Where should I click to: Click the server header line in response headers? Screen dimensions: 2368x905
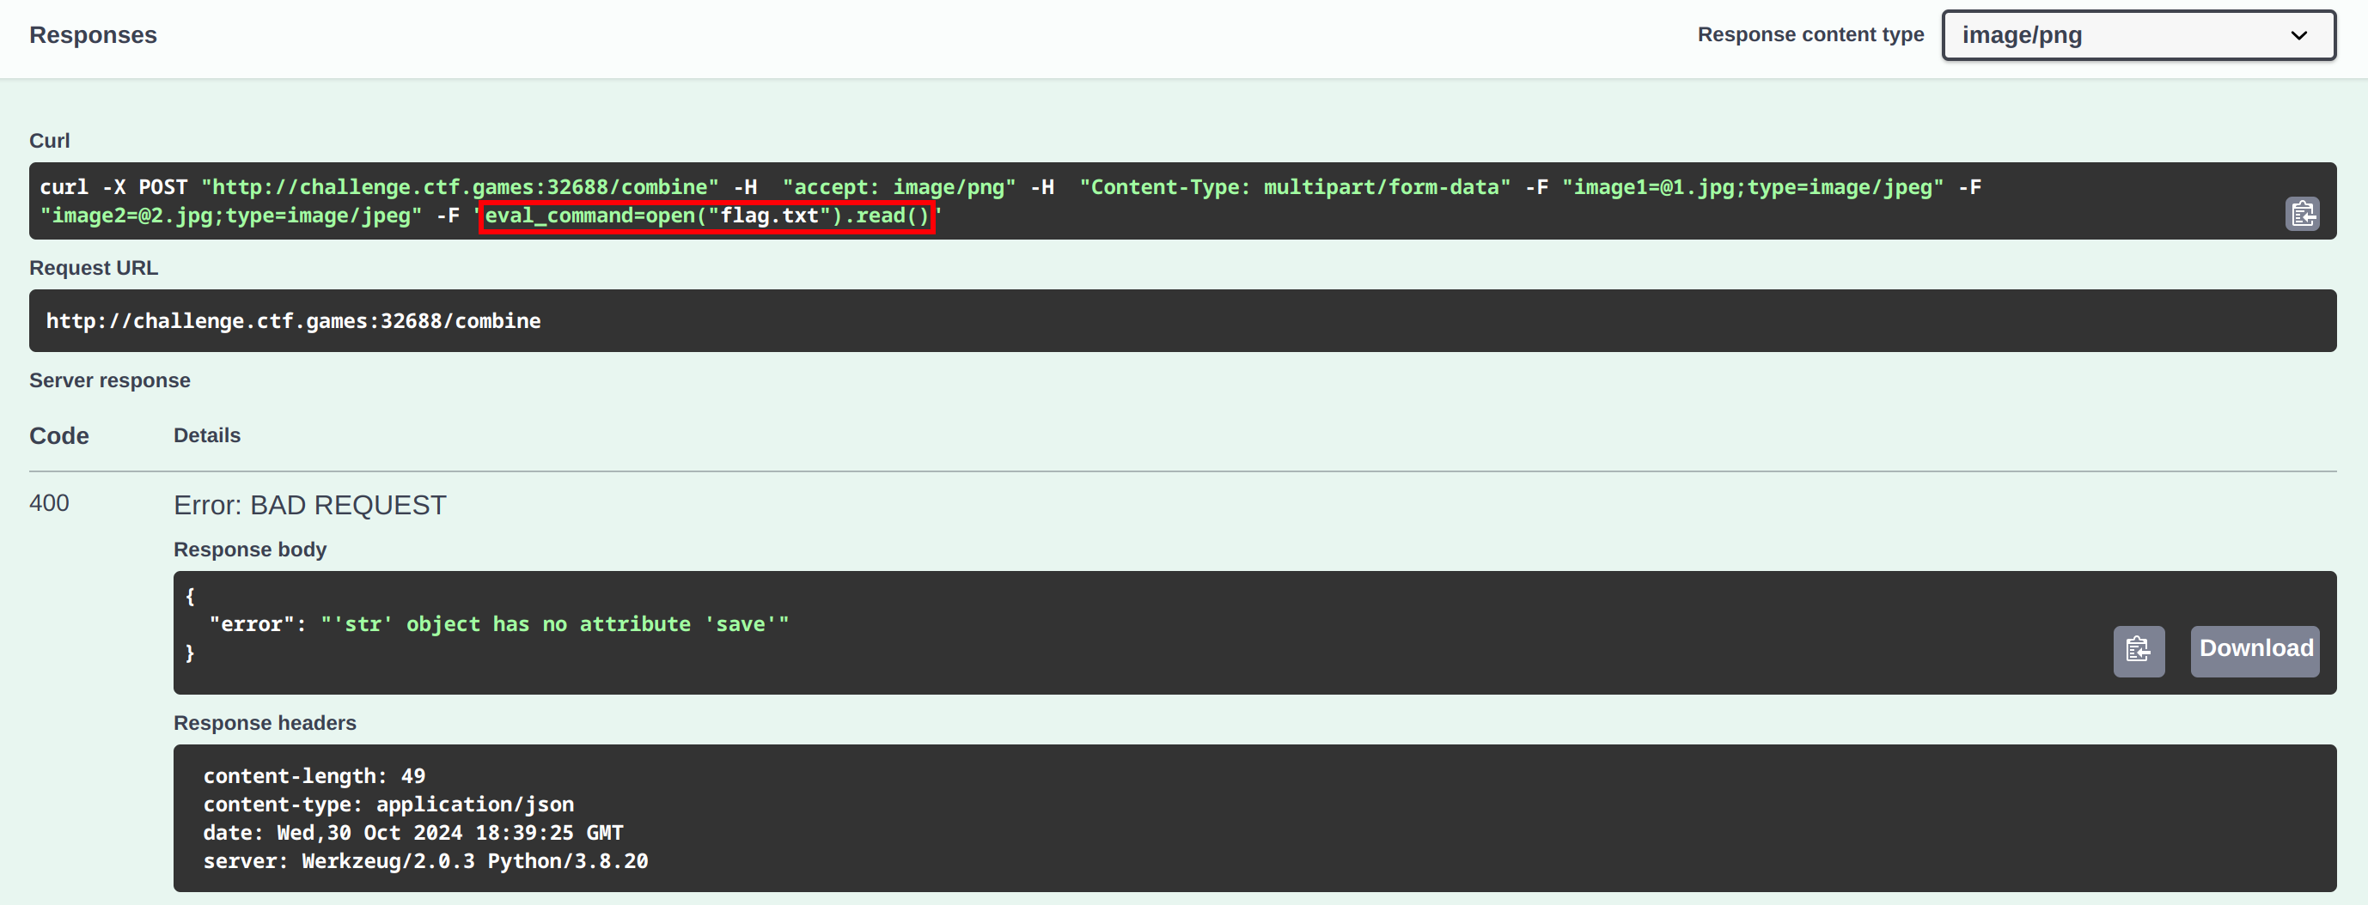click(x=424, y=861)
